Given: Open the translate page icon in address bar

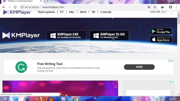Looking at the screenshot, I should 149,7.
